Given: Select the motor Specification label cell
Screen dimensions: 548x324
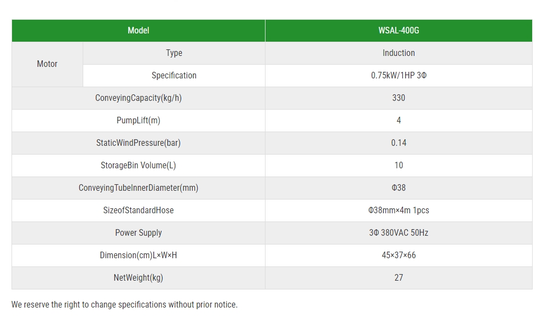Looking at the screenshot, I should [174, 76].
